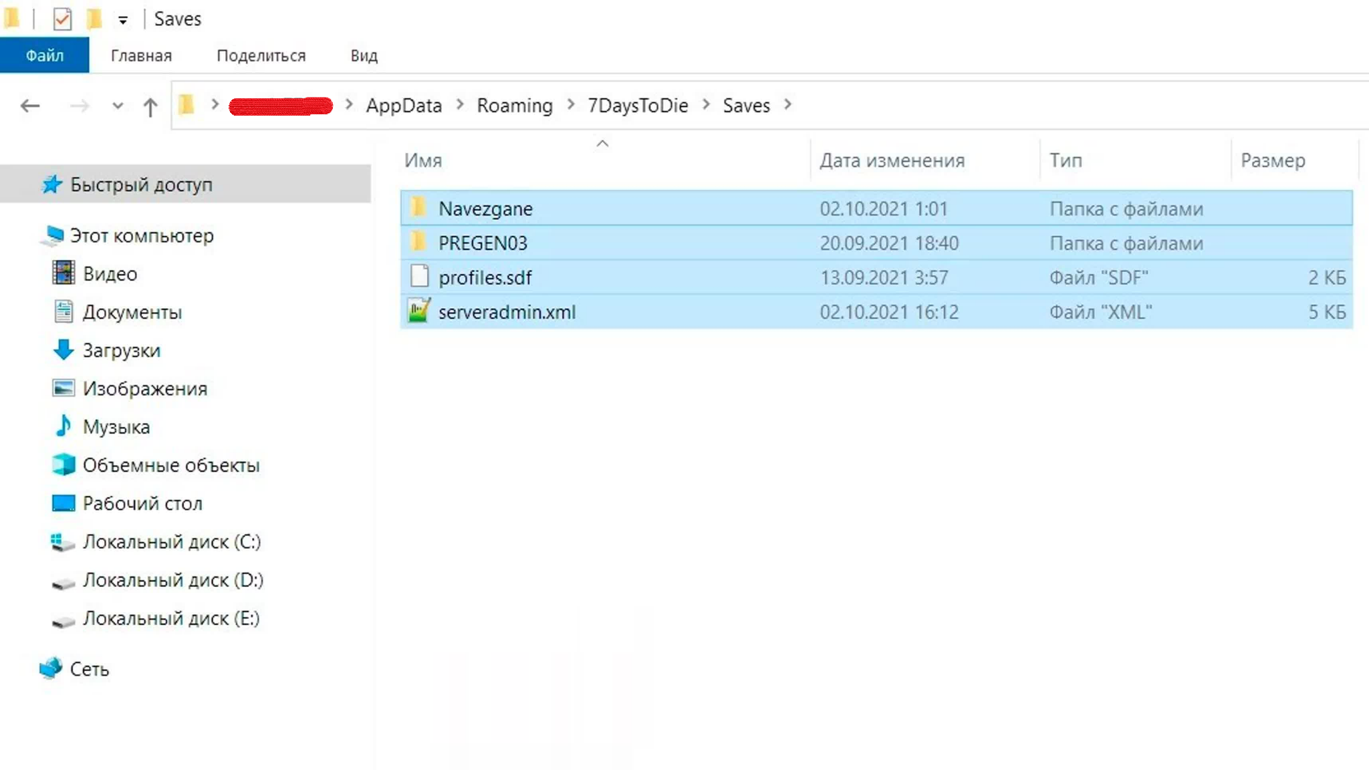The image size is (1369, 770).
Task: Click Быстрый доступ in sidebar
Action: pyautogui.click(x=141, y=184)
